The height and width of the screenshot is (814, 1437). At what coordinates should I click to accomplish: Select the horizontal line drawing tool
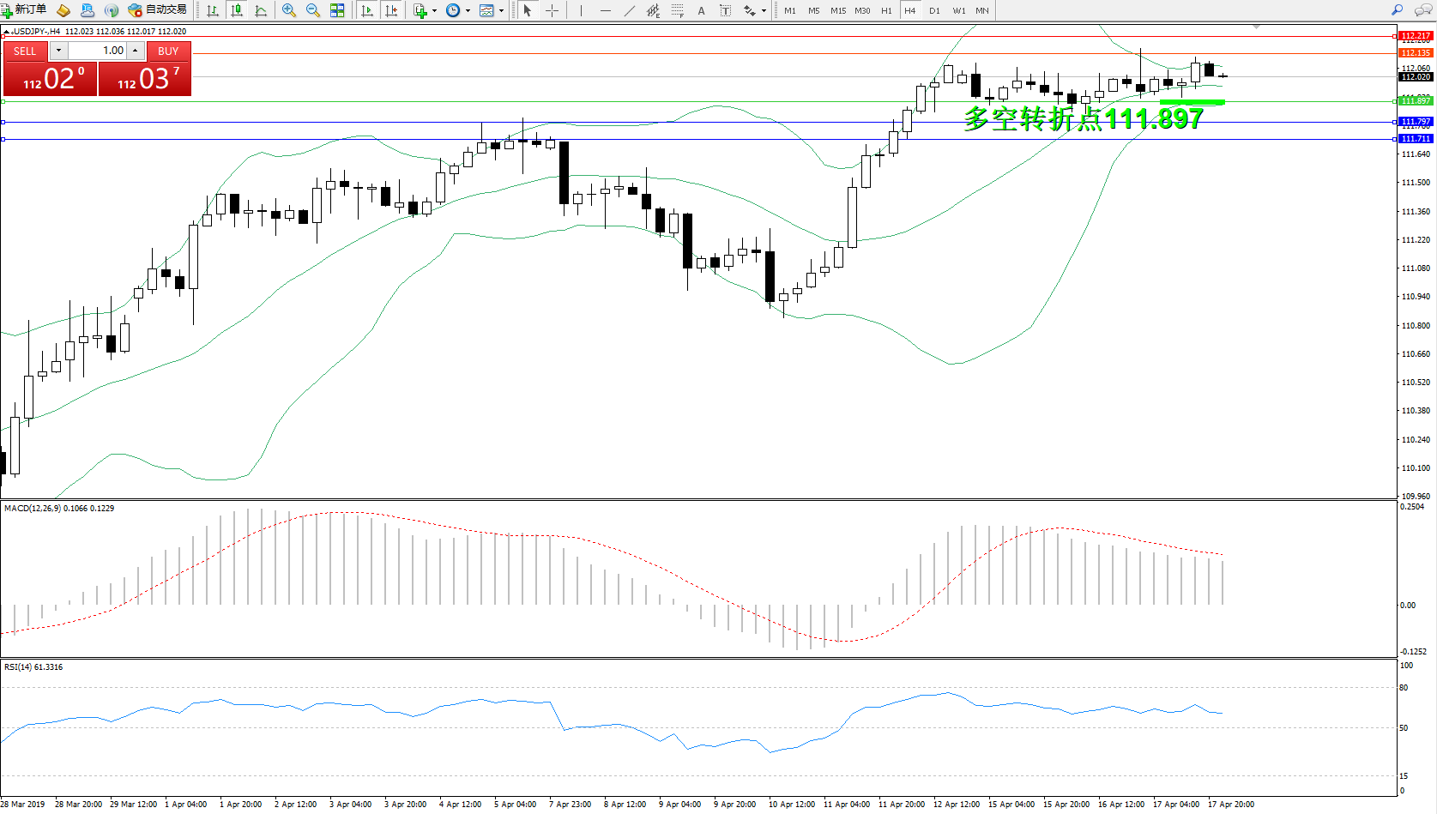(606, 10)
